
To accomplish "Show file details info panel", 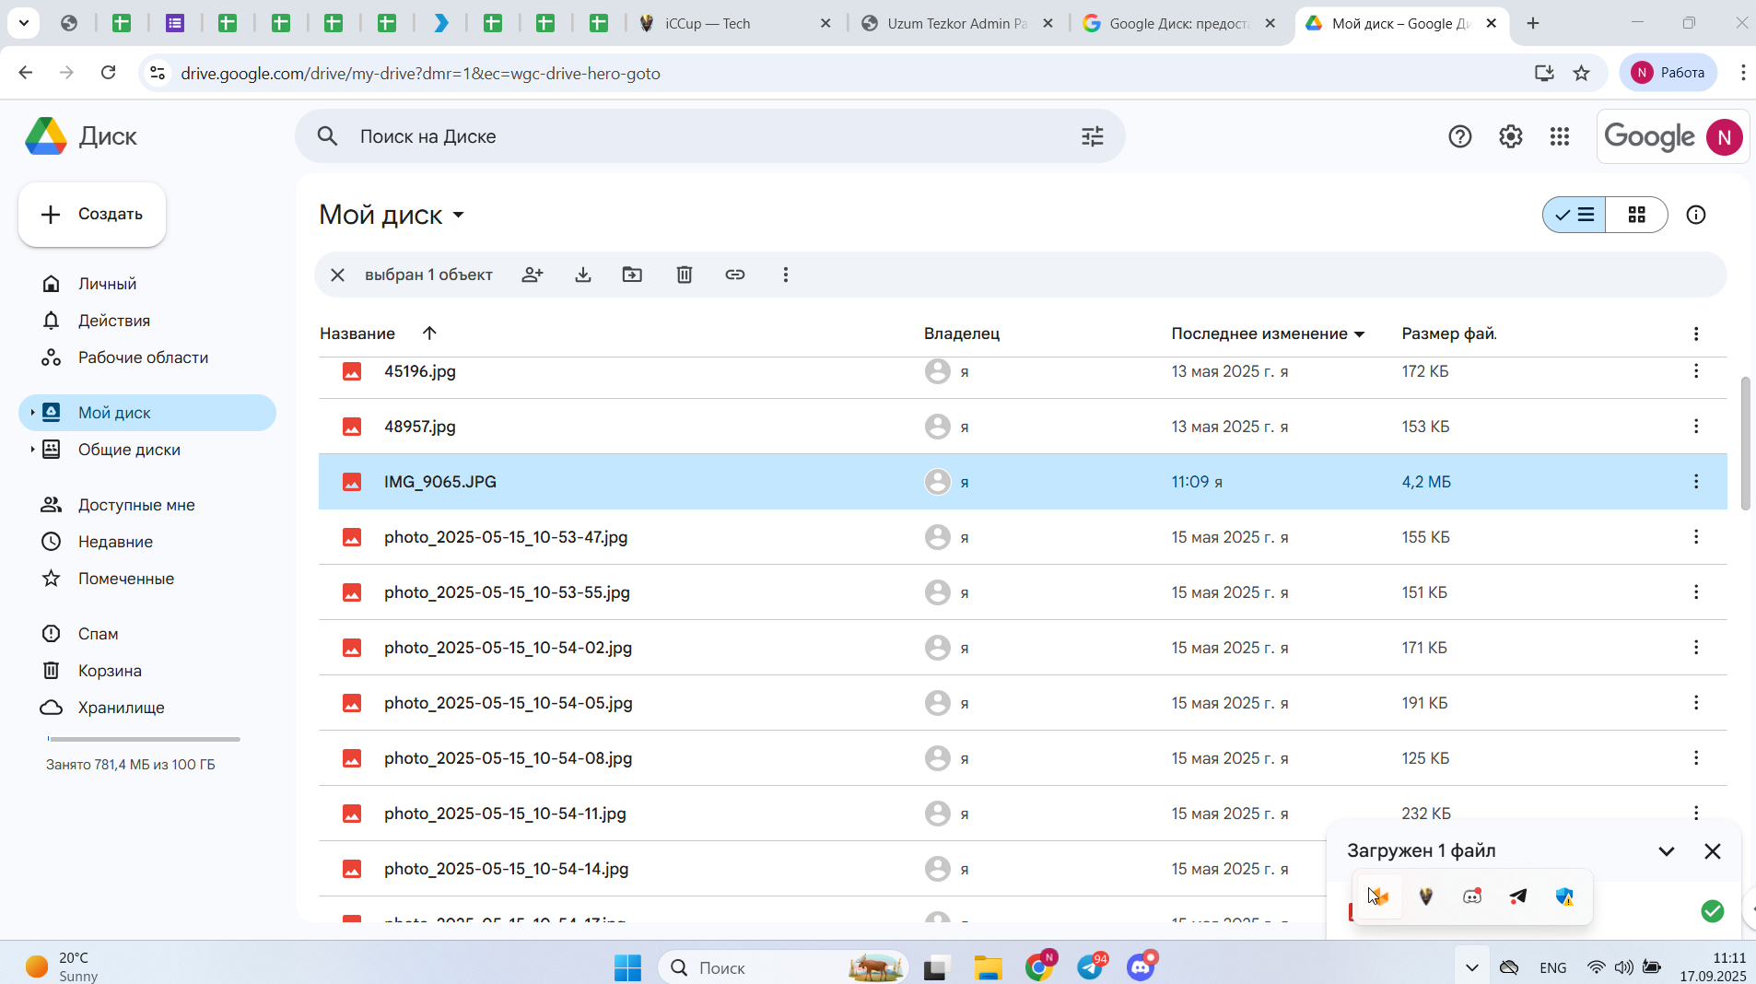I will click(x=1696, y=215).
